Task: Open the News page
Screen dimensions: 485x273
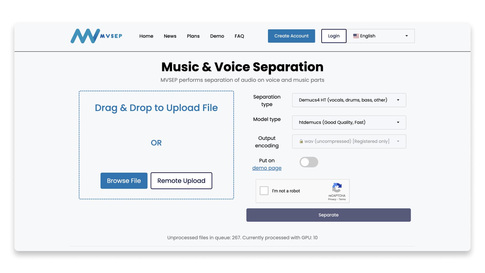Action: (170, 36)
